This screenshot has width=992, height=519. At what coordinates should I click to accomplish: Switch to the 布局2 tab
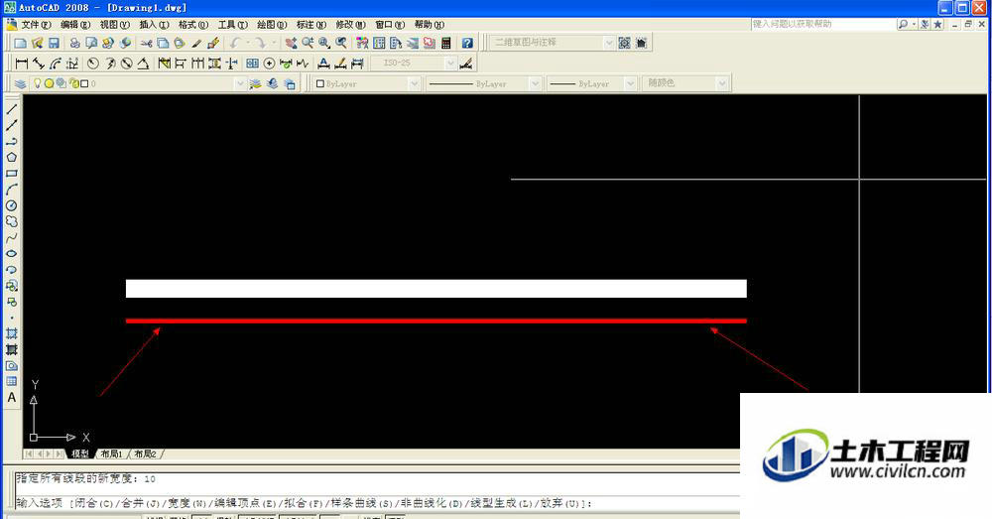(x=145, y=454)
